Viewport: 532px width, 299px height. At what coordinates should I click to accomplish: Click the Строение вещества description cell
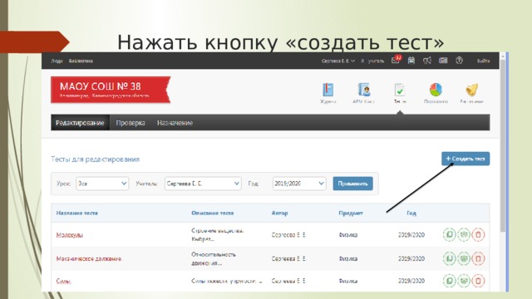(218, 234)
